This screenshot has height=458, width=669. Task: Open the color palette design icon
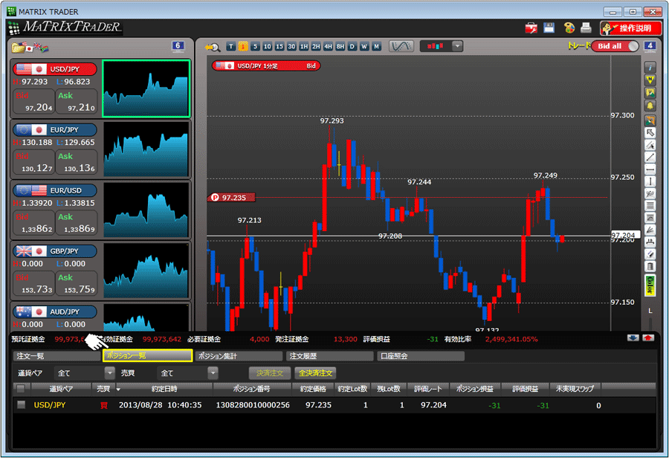569,28
